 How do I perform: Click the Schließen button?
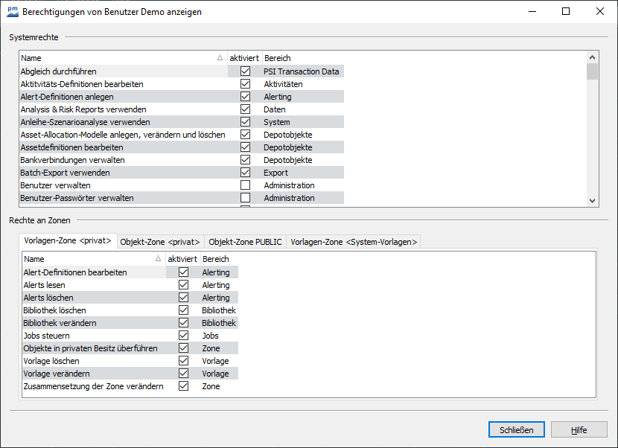click(516, 429)
